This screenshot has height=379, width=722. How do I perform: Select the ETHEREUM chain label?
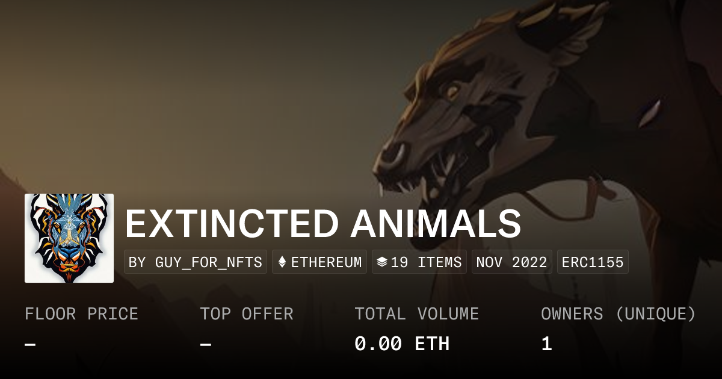[326, 262]
